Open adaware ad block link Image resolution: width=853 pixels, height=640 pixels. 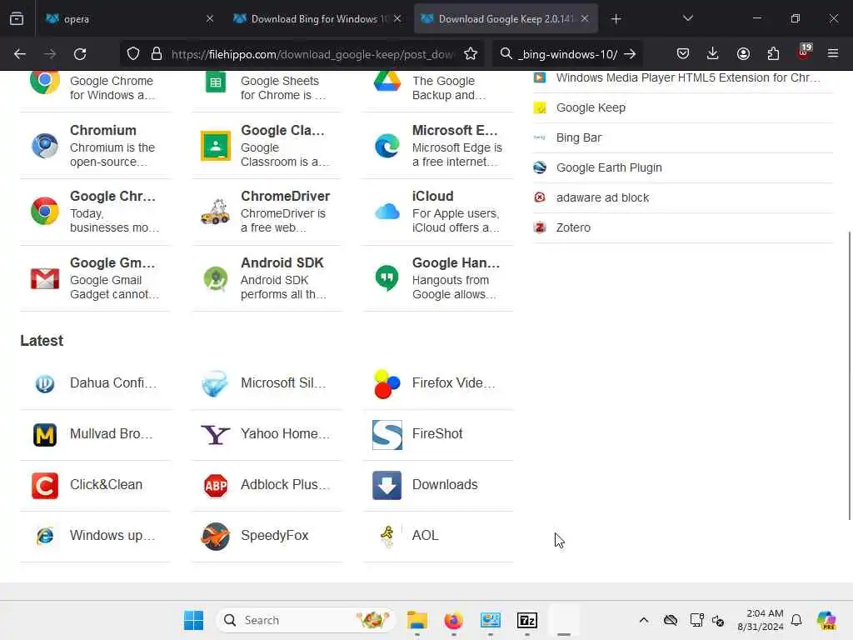click(x=602, y=197)
